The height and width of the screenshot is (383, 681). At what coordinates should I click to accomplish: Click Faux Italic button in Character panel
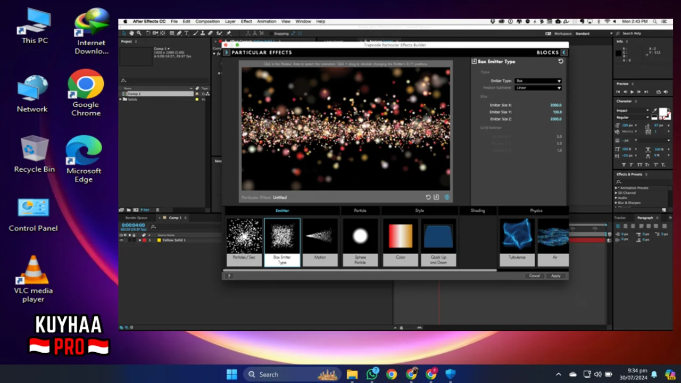click(631, 165)
